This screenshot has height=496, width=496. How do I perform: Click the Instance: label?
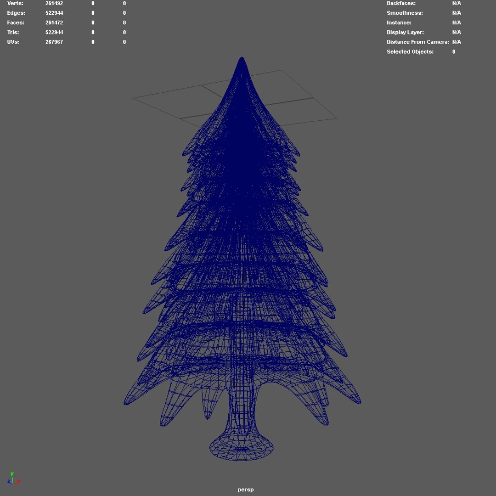point(399,23)
